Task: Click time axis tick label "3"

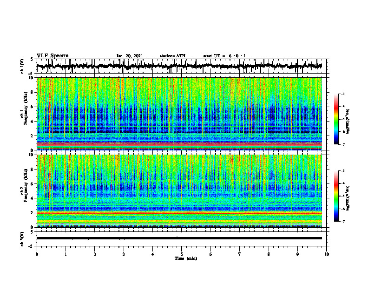Action: coord(124,254)
